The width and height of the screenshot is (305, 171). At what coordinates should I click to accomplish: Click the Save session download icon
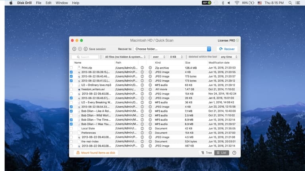pos(86,49)
